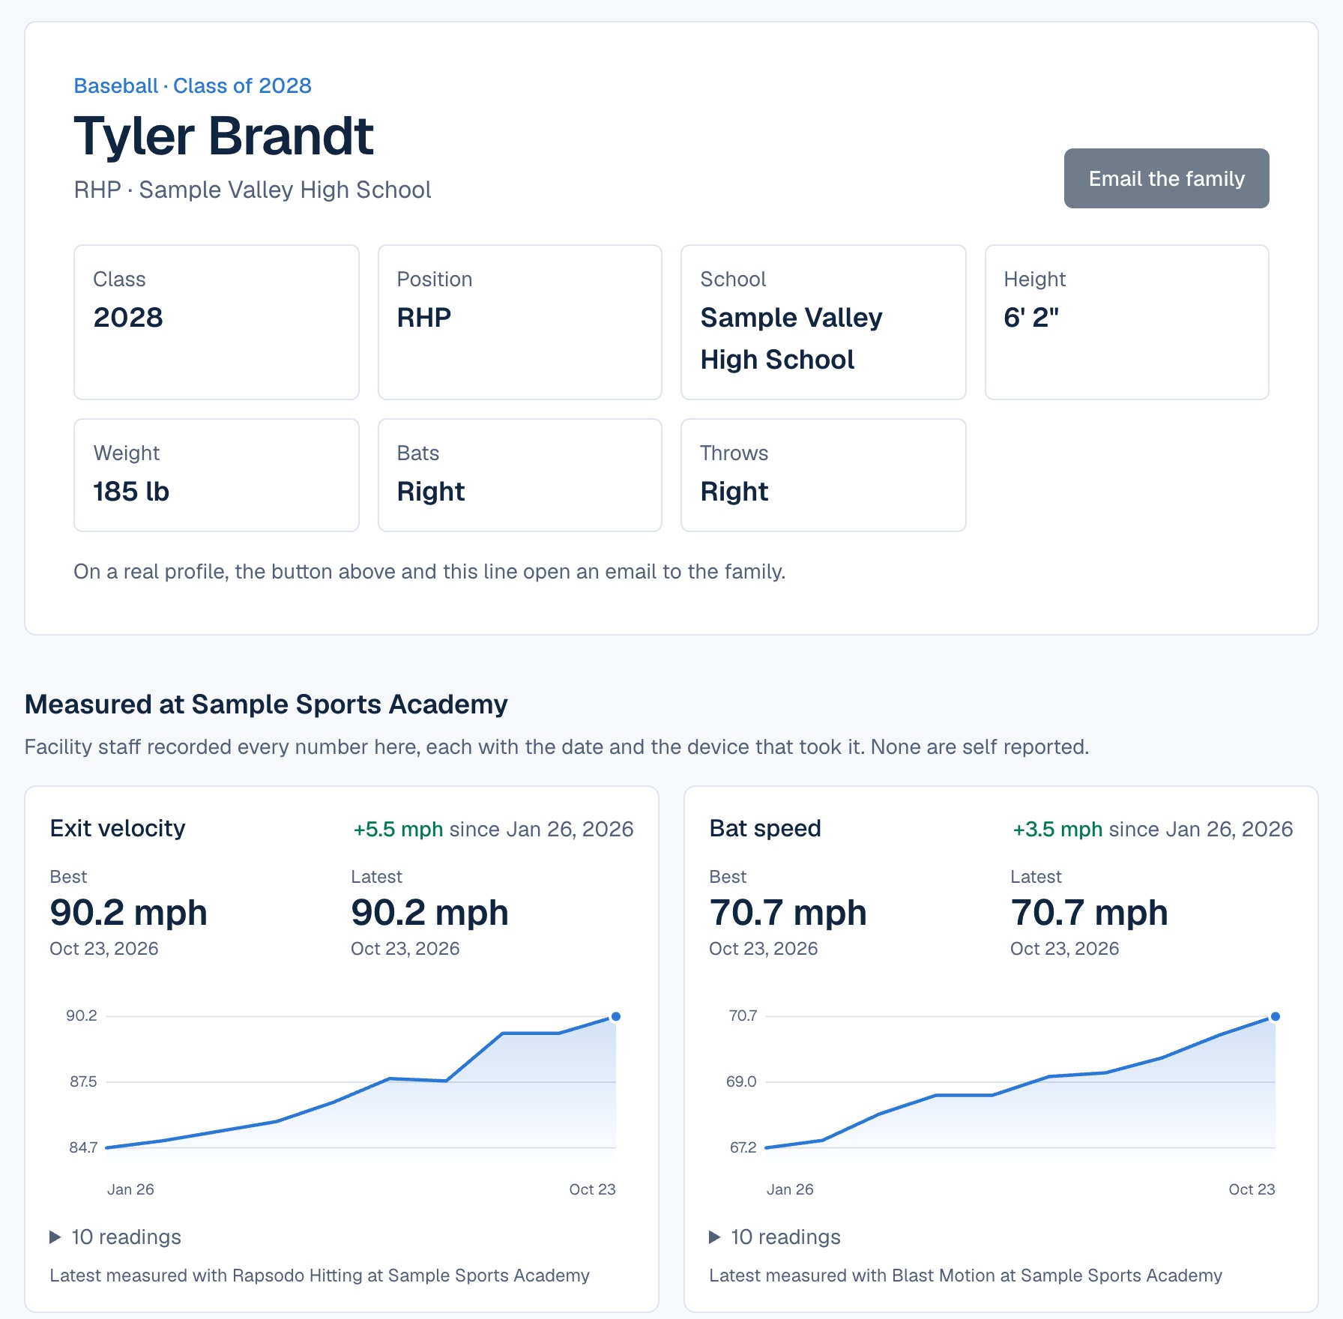Select the Best "90.2 mph" exit velocity value
The image size is (1343, 1319).
[x=129, y=913]
